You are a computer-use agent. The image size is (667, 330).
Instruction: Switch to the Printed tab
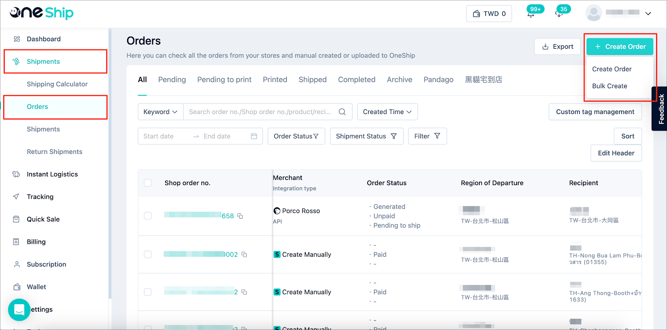click(275, 79)
